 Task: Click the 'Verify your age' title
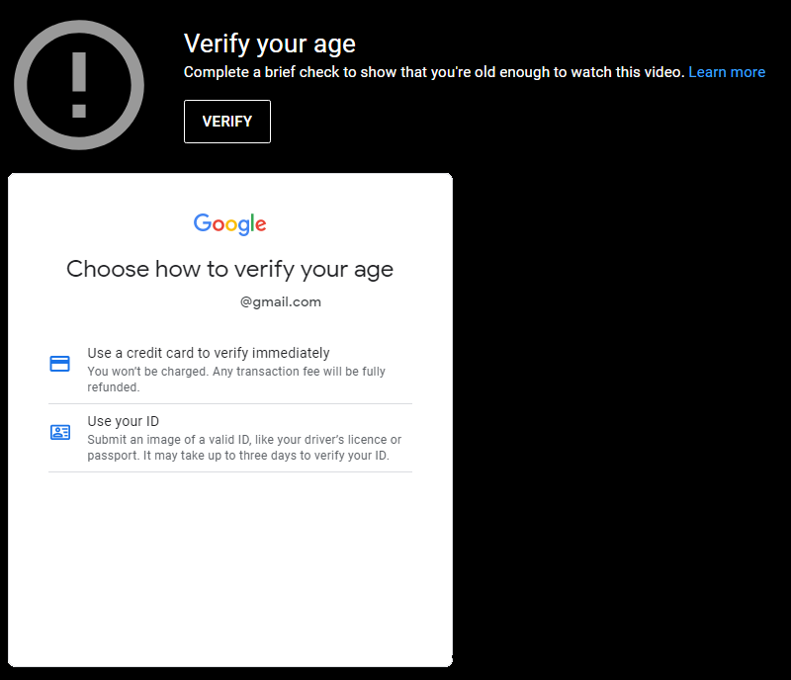[270, 43]
